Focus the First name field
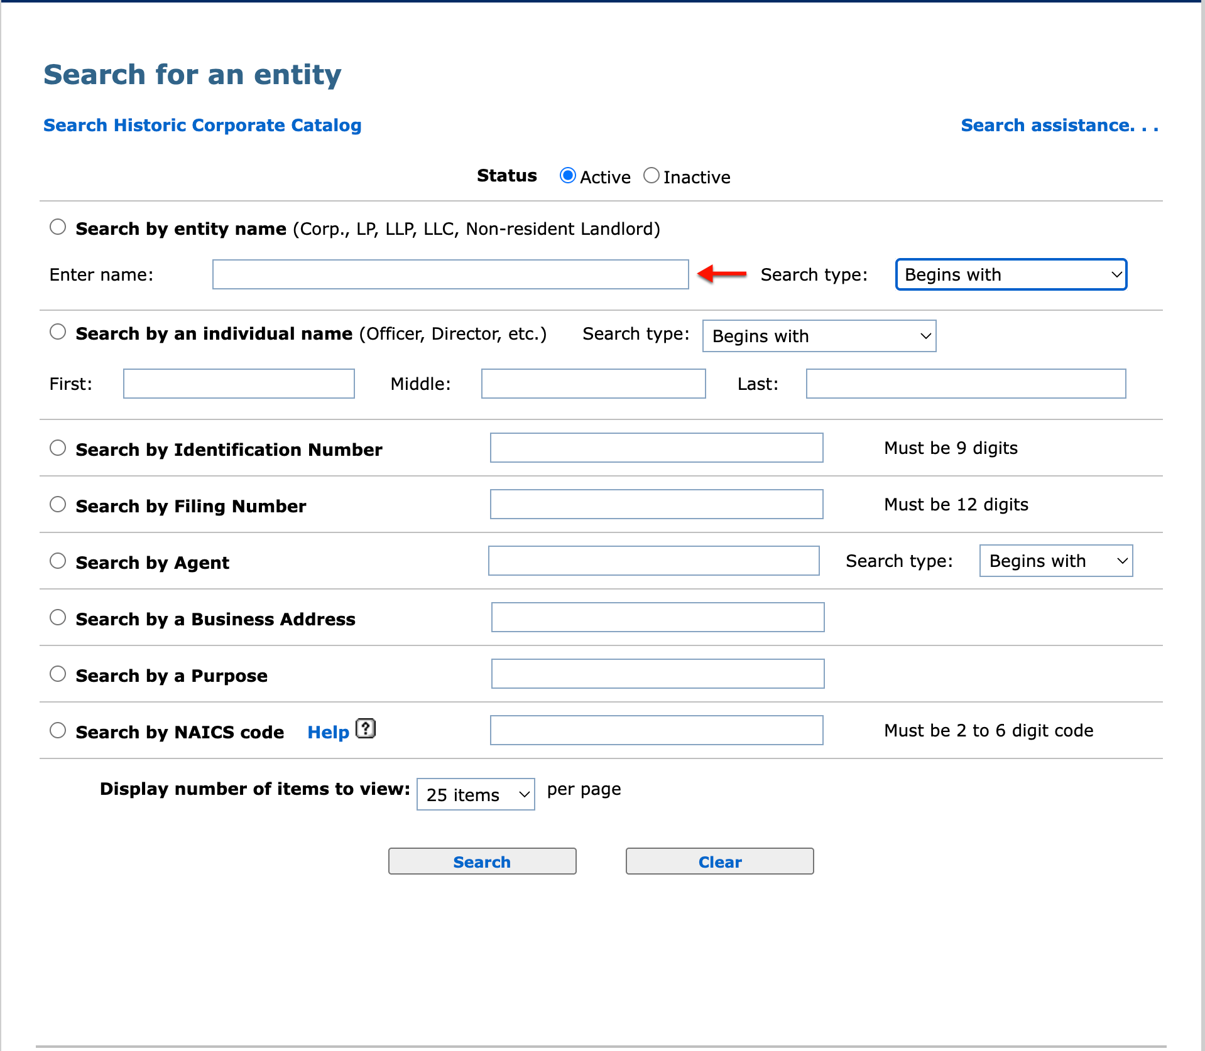This screenshot has width=1205, height=1051. [x=239, y=384]
